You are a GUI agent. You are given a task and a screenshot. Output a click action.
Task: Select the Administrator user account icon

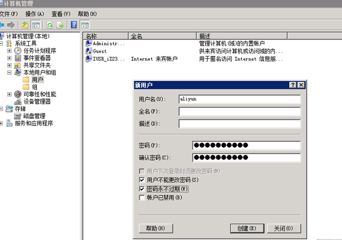89,43
